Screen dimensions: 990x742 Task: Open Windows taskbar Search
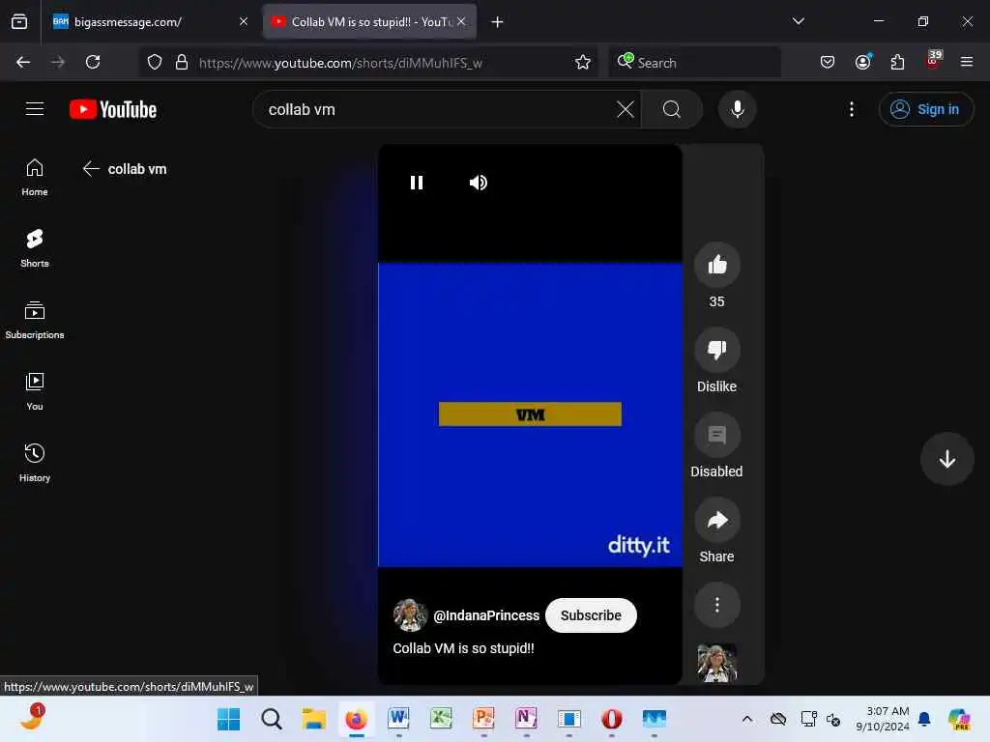[272, 719]
